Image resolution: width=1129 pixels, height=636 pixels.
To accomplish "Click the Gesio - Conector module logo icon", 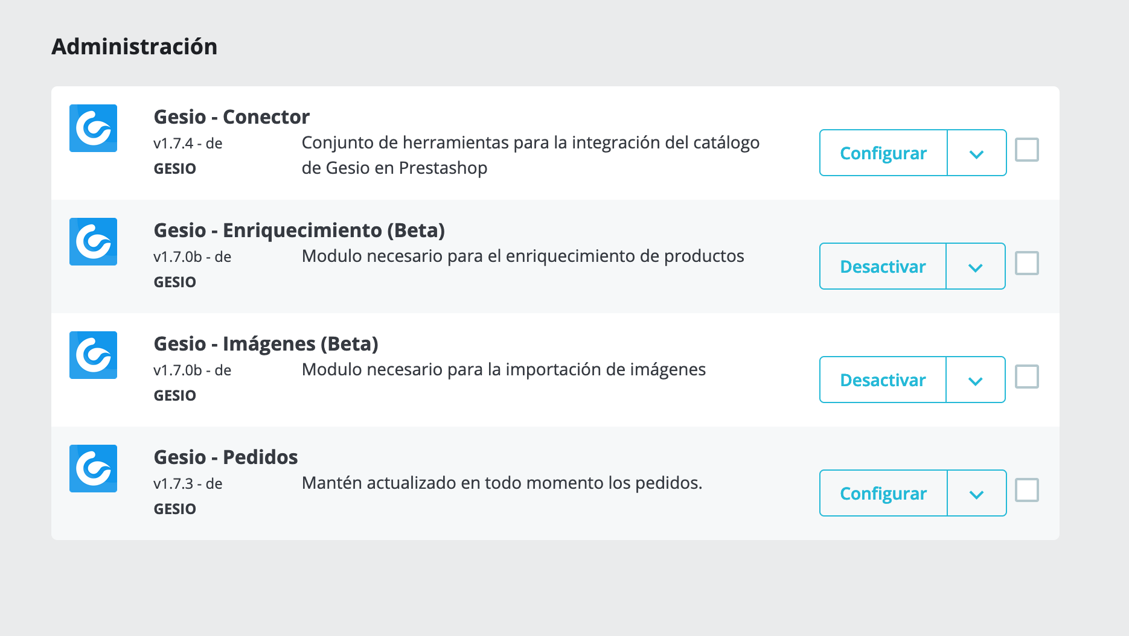I will pyautogui.click(x=93, y=128).
